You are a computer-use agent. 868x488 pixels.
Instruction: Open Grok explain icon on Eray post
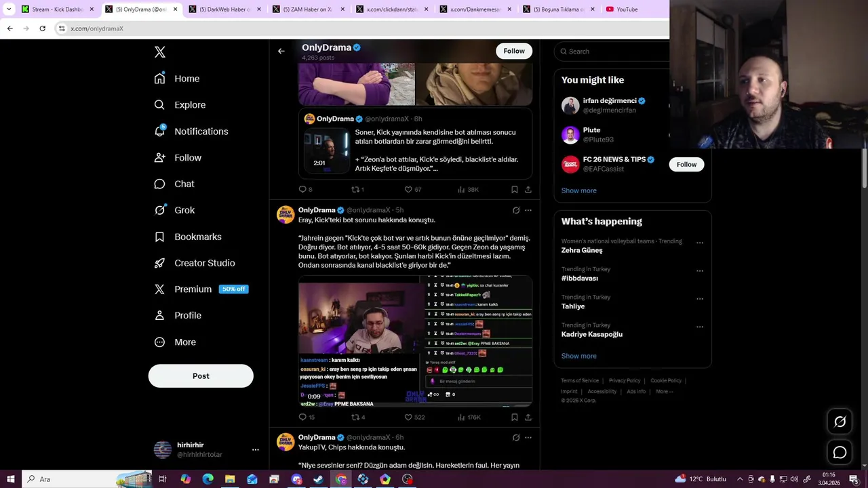click(x=516, y=210)
